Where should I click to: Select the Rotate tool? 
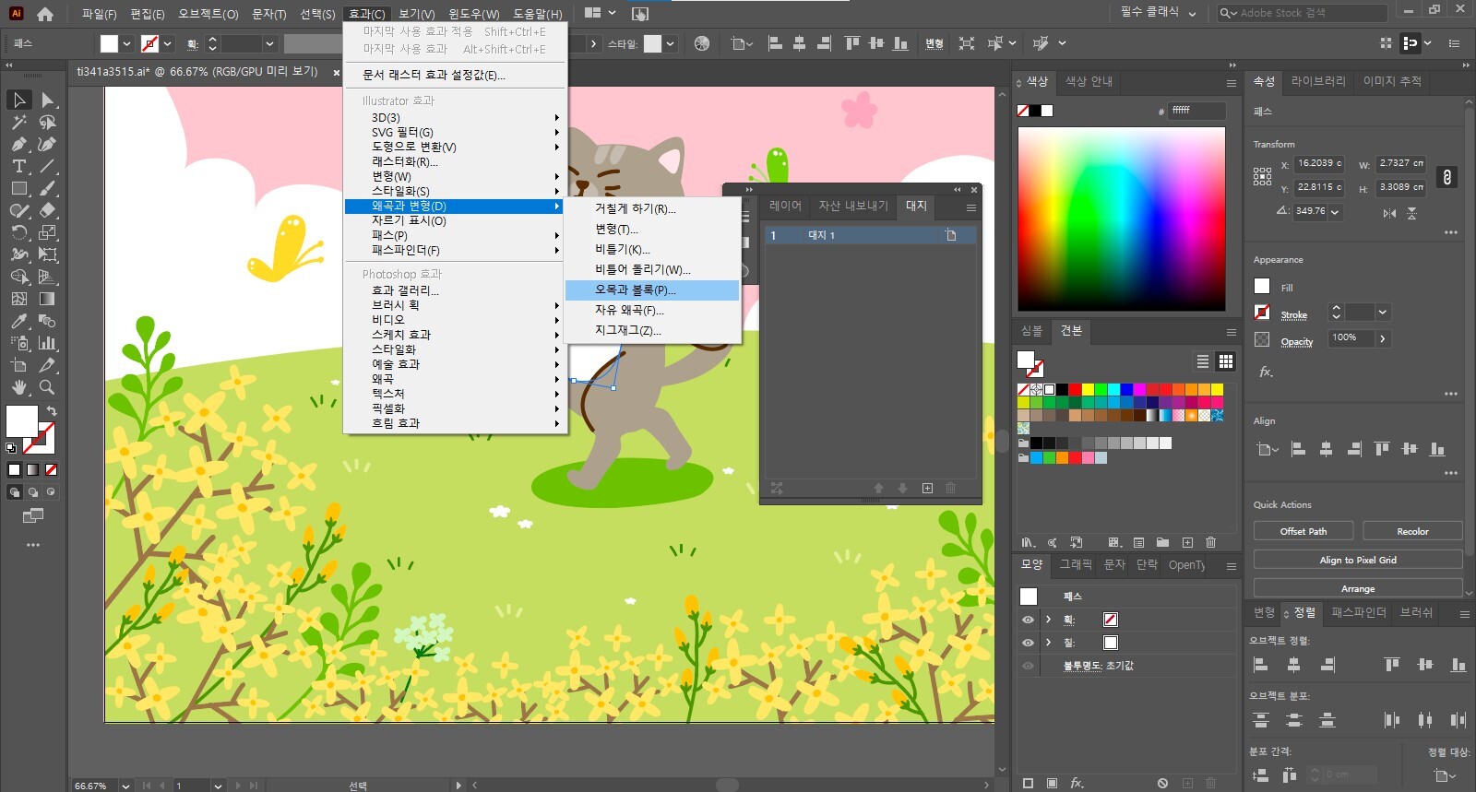(18, 232)
